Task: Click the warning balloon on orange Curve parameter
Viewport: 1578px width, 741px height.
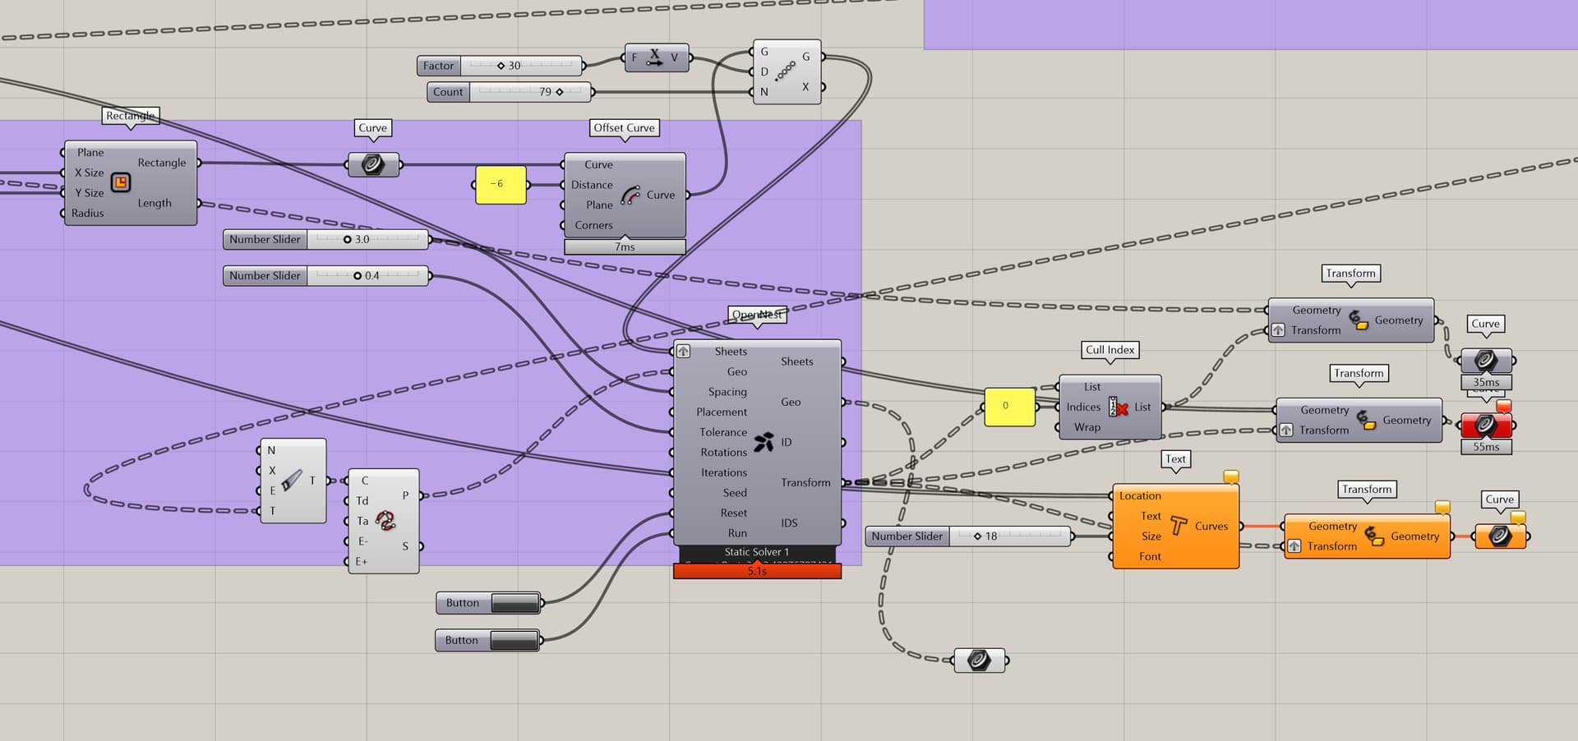Action: 1518,517
